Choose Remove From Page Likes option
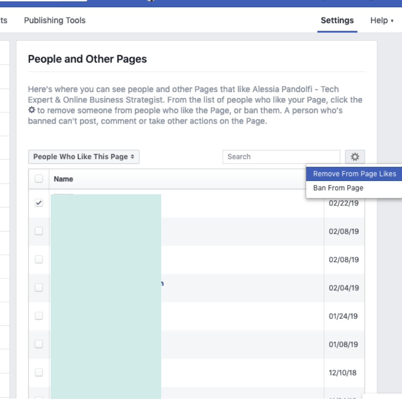402x402 pixels. [x=354, y=174]
